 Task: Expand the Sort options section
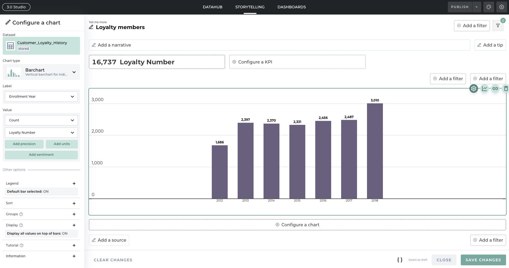pos(74,203)
